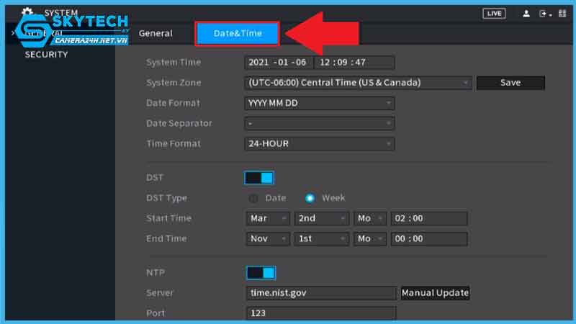Select the Date&Time tab

(237, 33)
